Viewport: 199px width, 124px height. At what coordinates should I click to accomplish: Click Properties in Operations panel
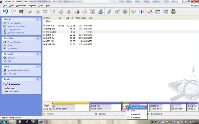tap(12, 49)
